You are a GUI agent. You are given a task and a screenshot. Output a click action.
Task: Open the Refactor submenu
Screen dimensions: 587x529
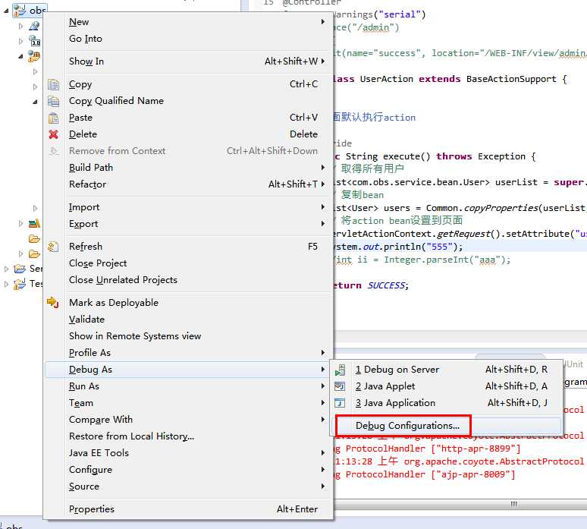[188, 184]
